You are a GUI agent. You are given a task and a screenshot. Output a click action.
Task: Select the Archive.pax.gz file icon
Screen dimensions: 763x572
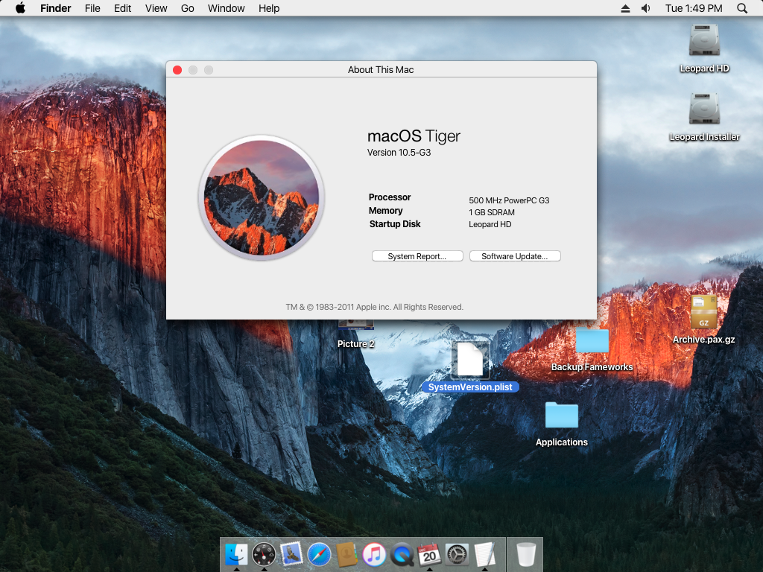[703, 312]
